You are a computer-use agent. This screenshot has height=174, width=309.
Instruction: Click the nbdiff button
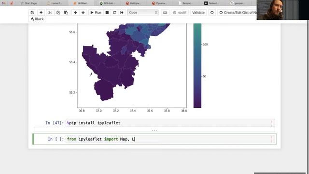point(180,13)
